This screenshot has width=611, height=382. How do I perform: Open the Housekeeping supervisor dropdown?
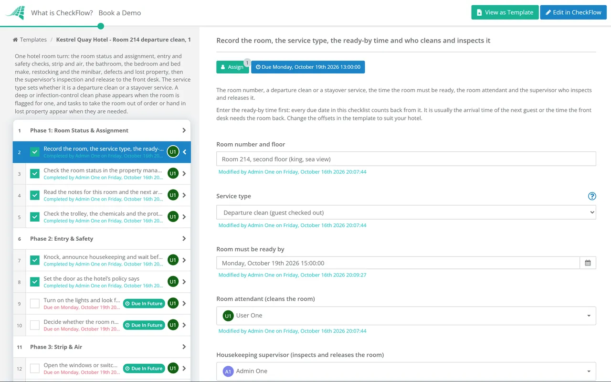[406, 371]
